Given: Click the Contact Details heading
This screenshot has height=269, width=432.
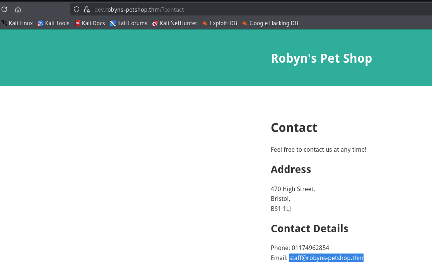Looking at the screenshot, I should (x=309, y=228).
